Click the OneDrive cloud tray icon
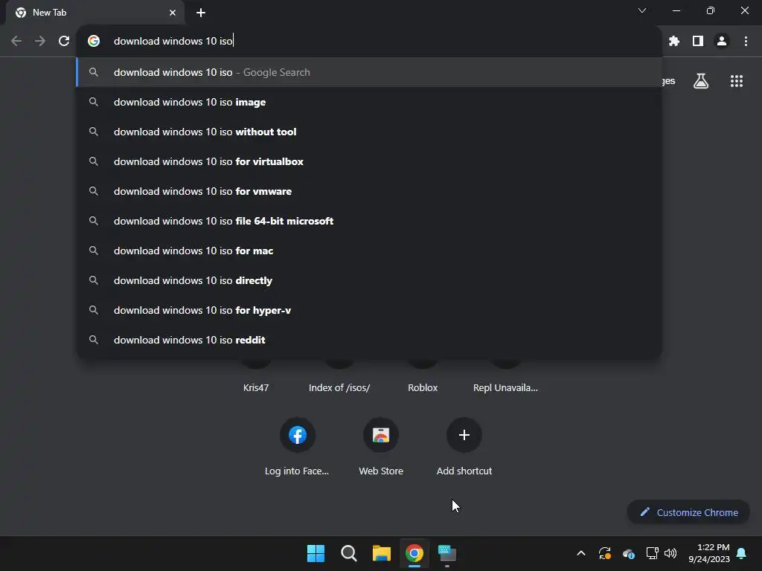Viewport: 762px width, 571px height. (x=628, y=553)
